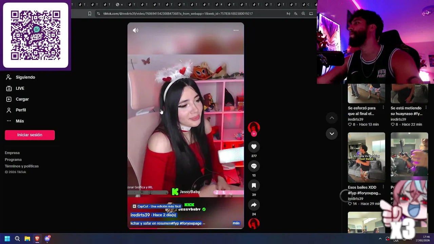Viewport: 434px width, 244px height.
Task: Open Términos y políticas footer link
Action: (22, 166)
